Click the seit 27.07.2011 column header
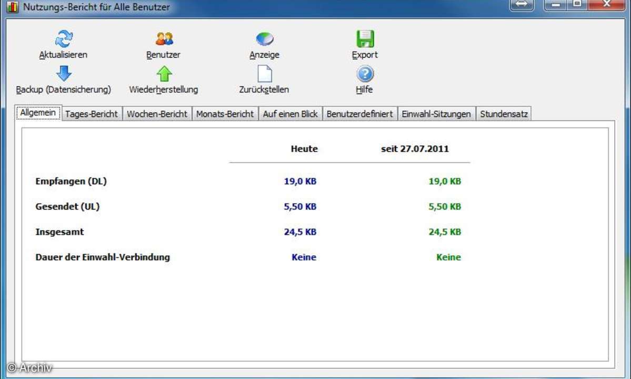The width and height of the screenshot is (631, 379). [415, 149]
